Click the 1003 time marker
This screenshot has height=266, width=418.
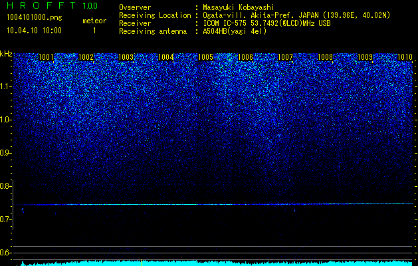tap(126, 57)
